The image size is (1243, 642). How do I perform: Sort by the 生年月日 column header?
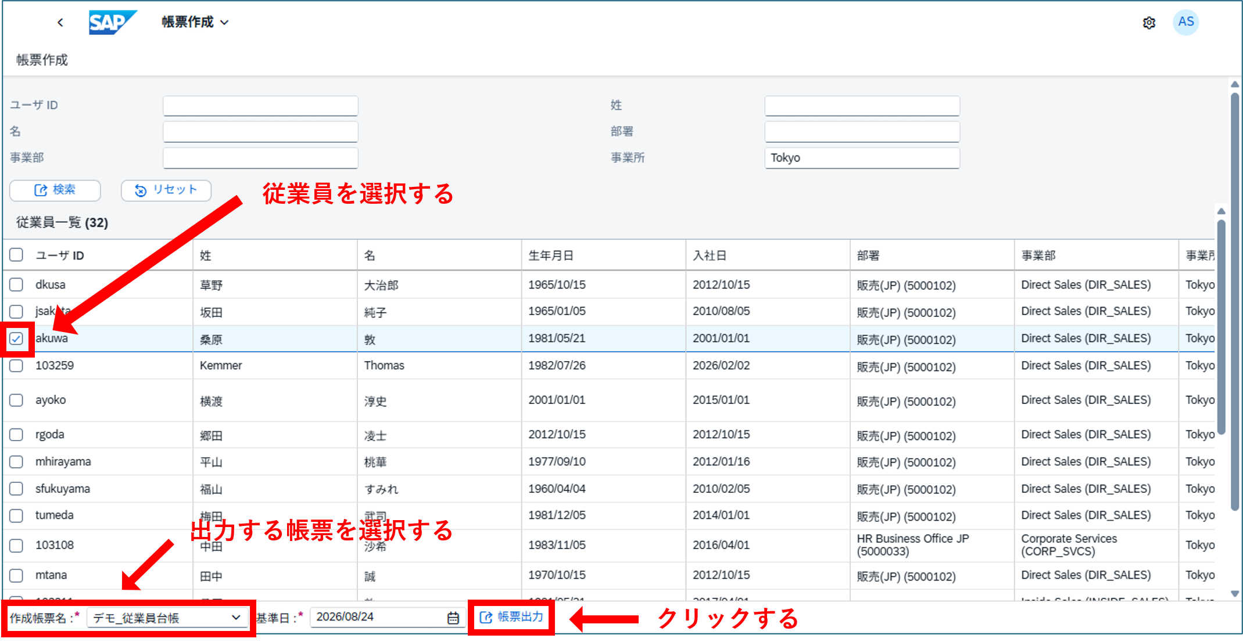551,255
